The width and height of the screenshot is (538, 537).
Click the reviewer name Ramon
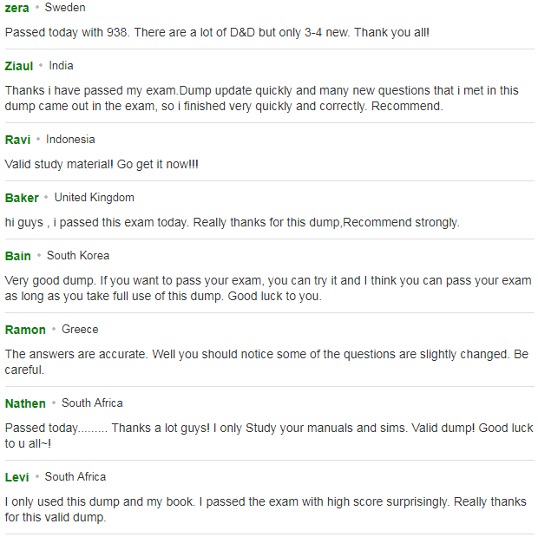[x=25, y=330]
